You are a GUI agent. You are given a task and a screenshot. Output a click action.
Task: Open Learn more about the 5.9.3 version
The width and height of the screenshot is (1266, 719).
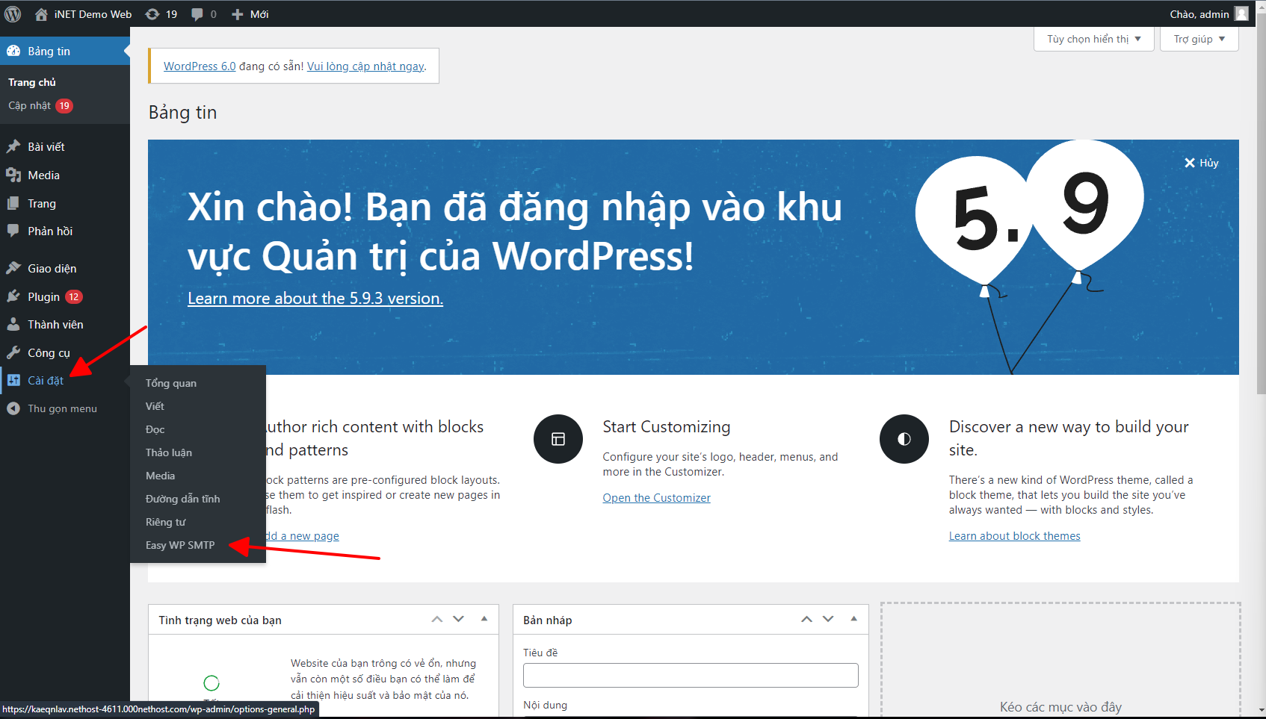coord(315,299)
